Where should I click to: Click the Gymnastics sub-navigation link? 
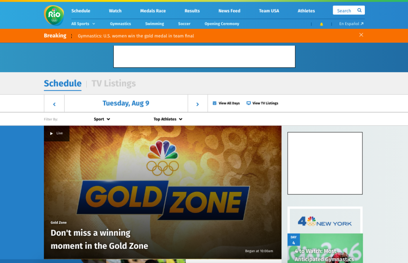120,24
